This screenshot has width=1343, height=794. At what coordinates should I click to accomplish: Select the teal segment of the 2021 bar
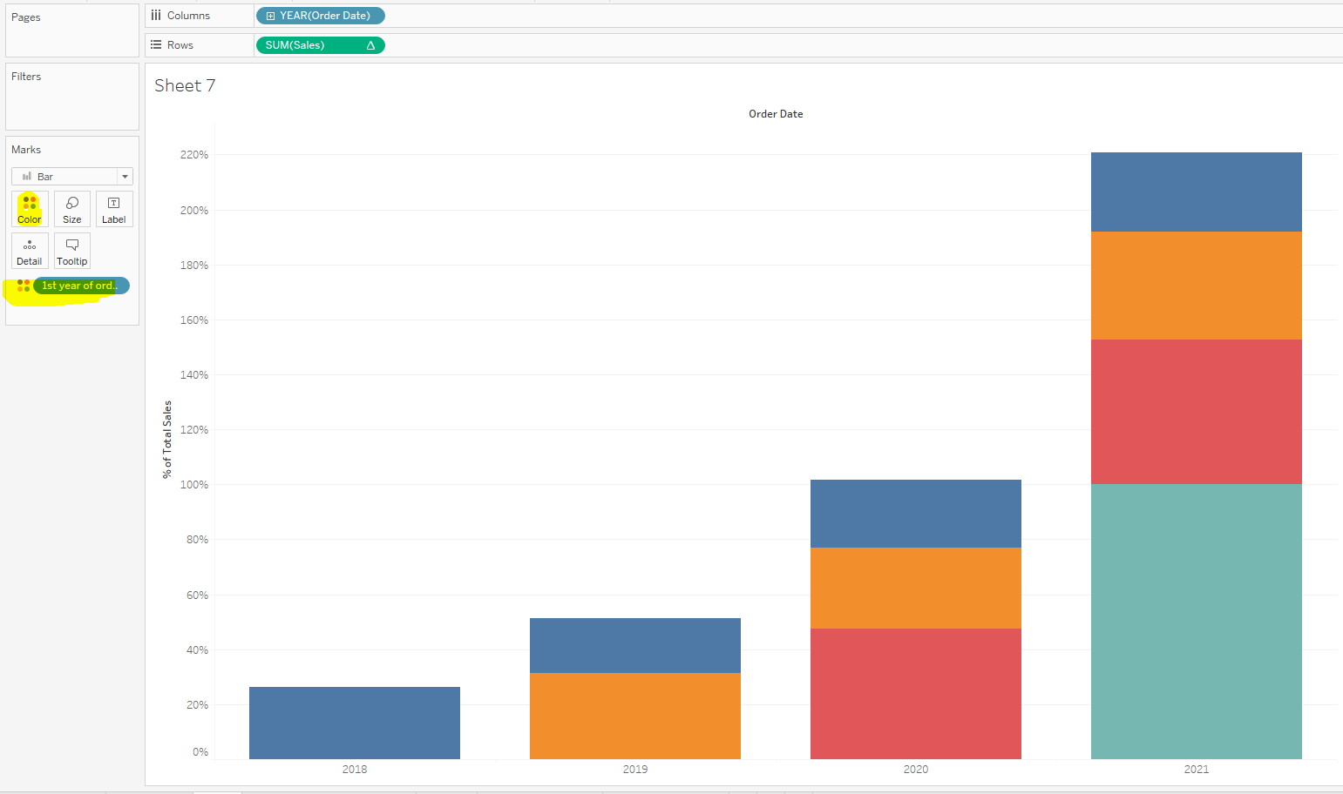1197,622
